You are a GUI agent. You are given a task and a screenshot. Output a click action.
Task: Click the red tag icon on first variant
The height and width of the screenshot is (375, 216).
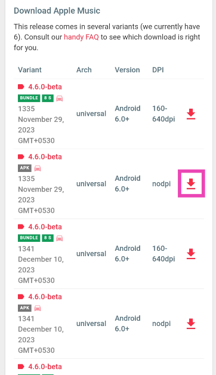point(21,87)
